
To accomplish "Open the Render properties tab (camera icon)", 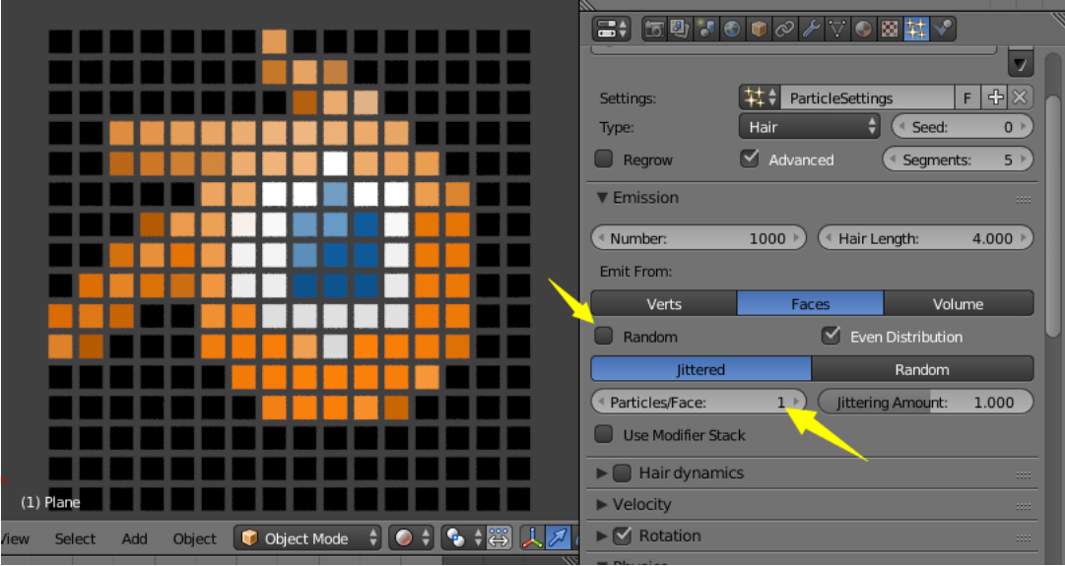I will tap(654, 29).
